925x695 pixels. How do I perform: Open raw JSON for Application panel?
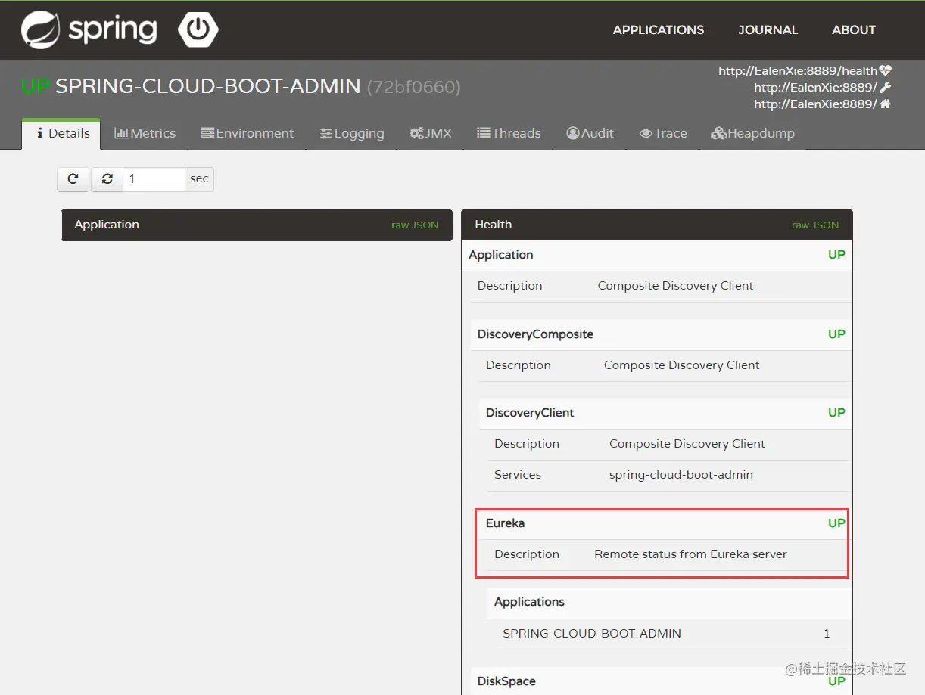tap(415, 225)
